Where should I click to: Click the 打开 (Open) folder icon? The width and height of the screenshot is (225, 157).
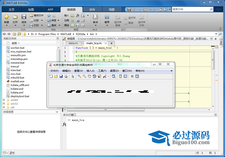(x=15, y=17)
